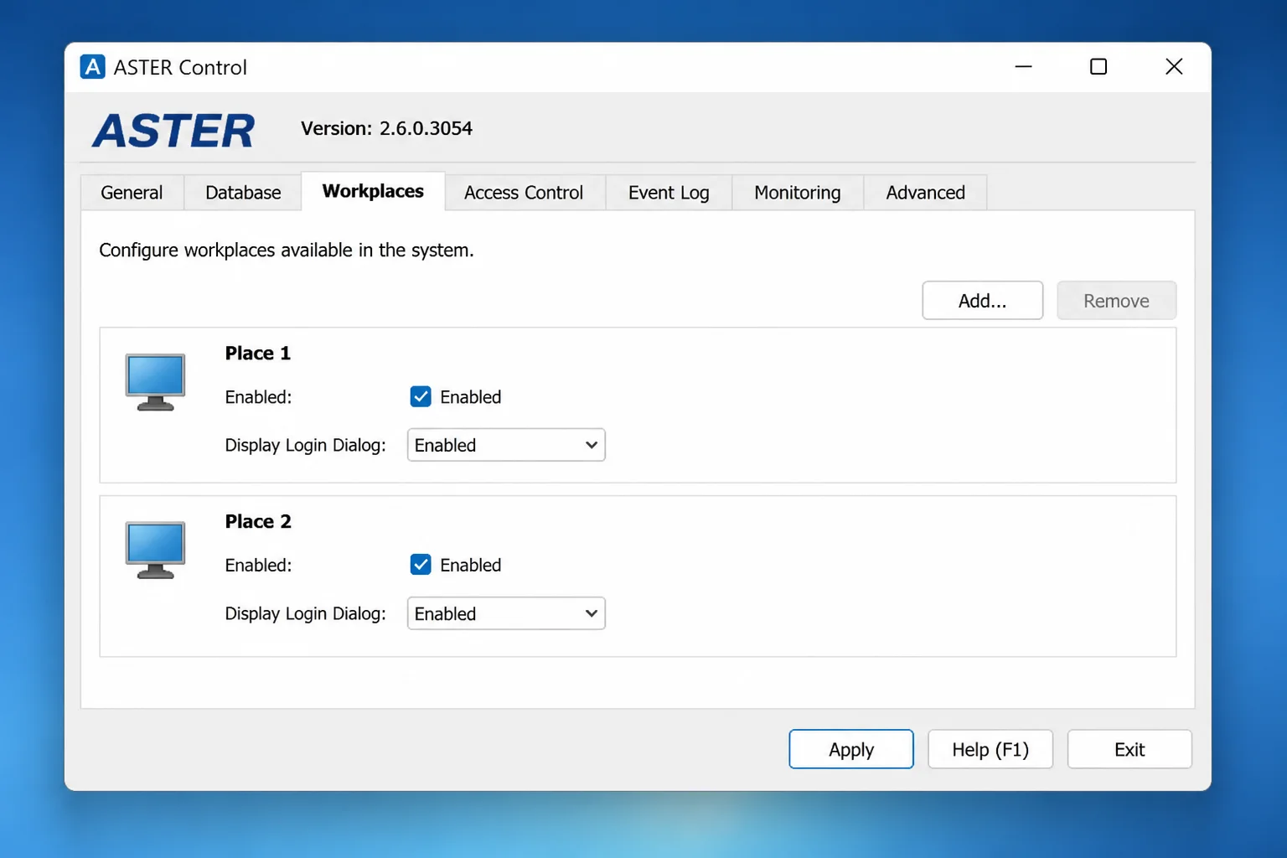Screen dimensions: 1287x858
Task: Open Place 1 Display Login Dialog dropdown
Action: pos(506,445)
